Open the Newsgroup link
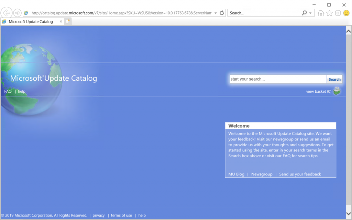The width and height of the screenshot is (352, 220). tap(262, 174)
